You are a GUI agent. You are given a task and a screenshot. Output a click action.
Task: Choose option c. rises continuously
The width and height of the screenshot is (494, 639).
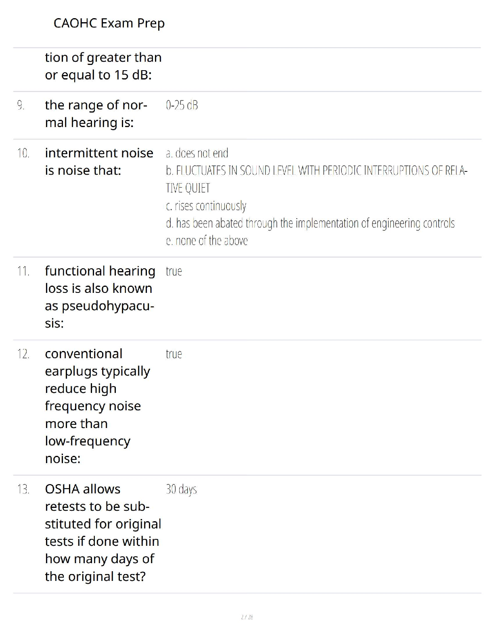click(x=206, y=206)
